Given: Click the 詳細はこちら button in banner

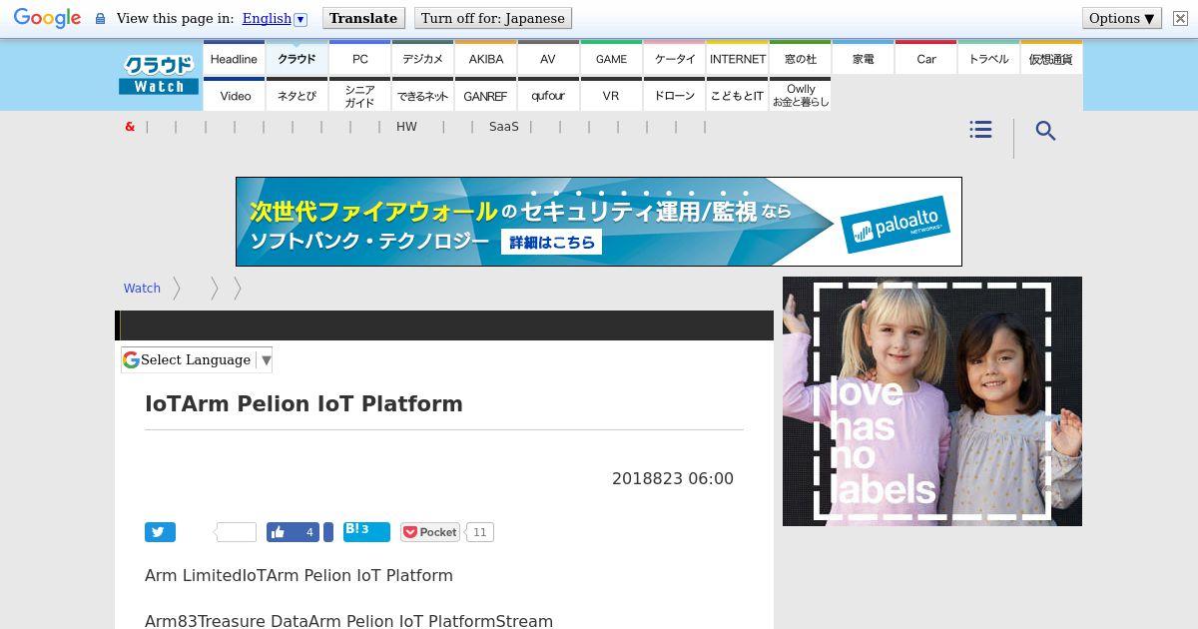Looking at the screenshot, I should pyautogui.click(x=552, y=243).
